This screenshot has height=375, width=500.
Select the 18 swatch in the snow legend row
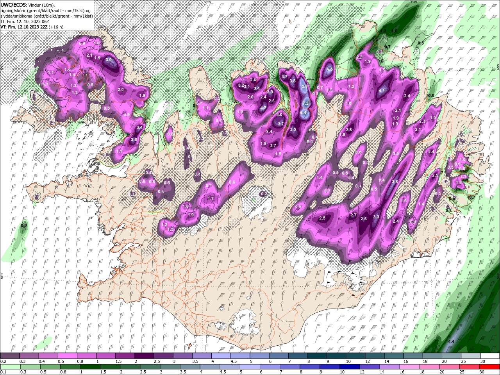[x=432, y=356]
